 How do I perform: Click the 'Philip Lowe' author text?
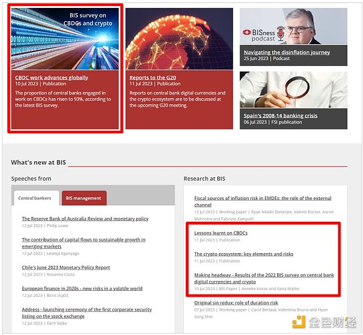click(x=57, y=226)
